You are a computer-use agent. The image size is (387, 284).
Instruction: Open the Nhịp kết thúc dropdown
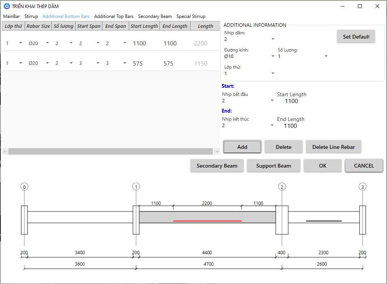coord(248,125)
